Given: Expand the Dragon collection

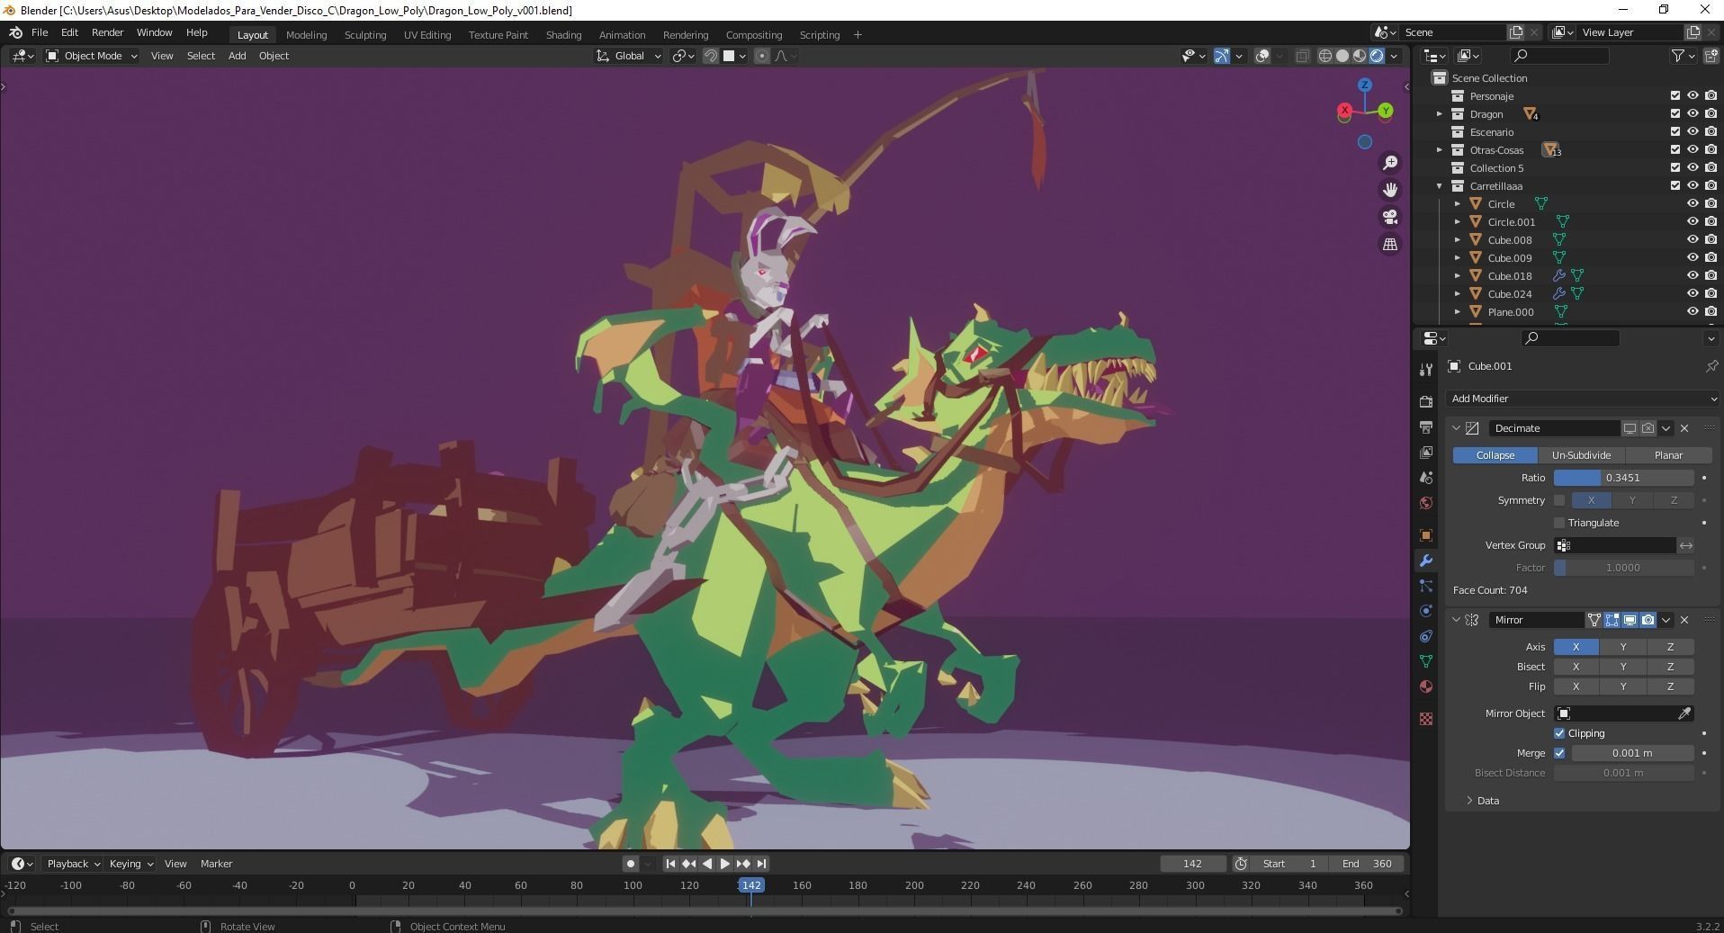Looking at the screenshot, I should click(1440, 114).
